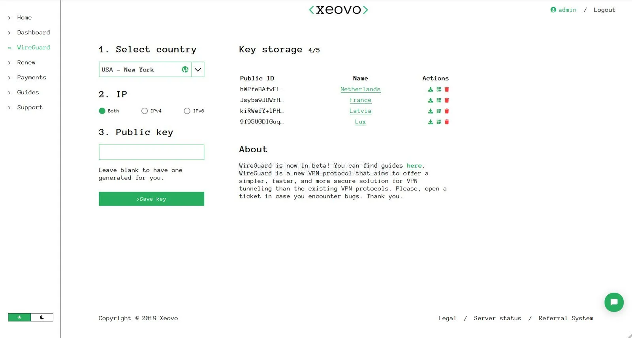
Task: Download the France key config
Action: [431, 100]
